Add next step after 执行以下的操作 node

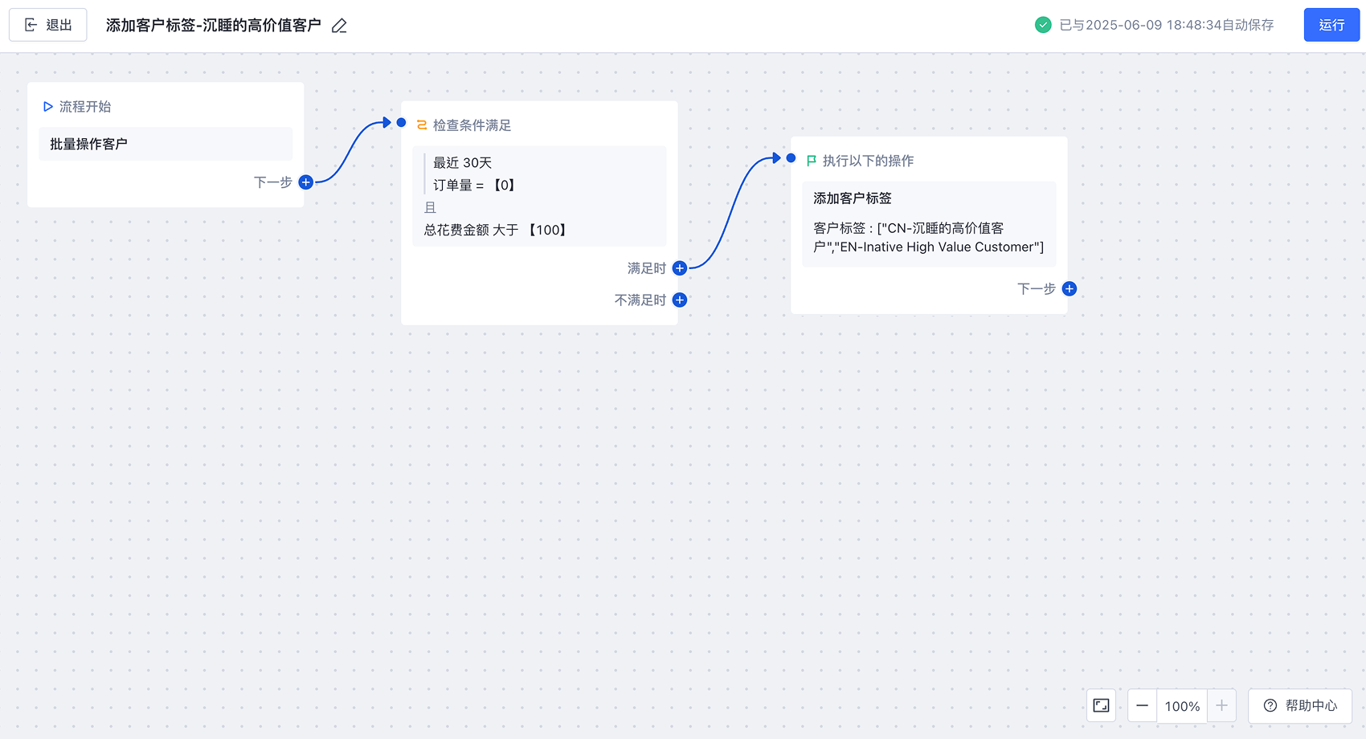1069,288
